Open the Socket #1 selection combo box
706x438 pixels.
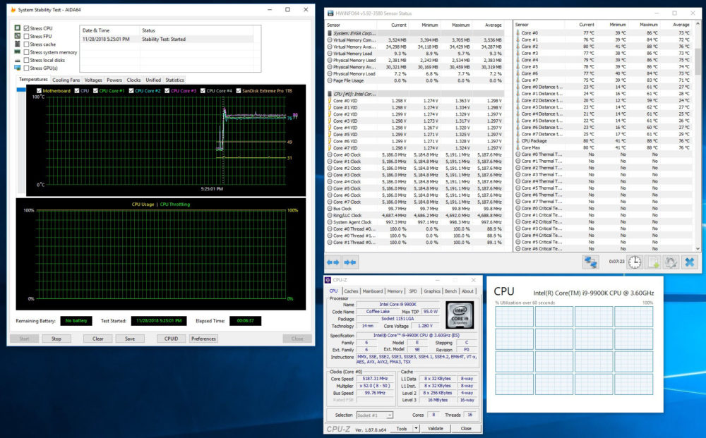[375, 415]
